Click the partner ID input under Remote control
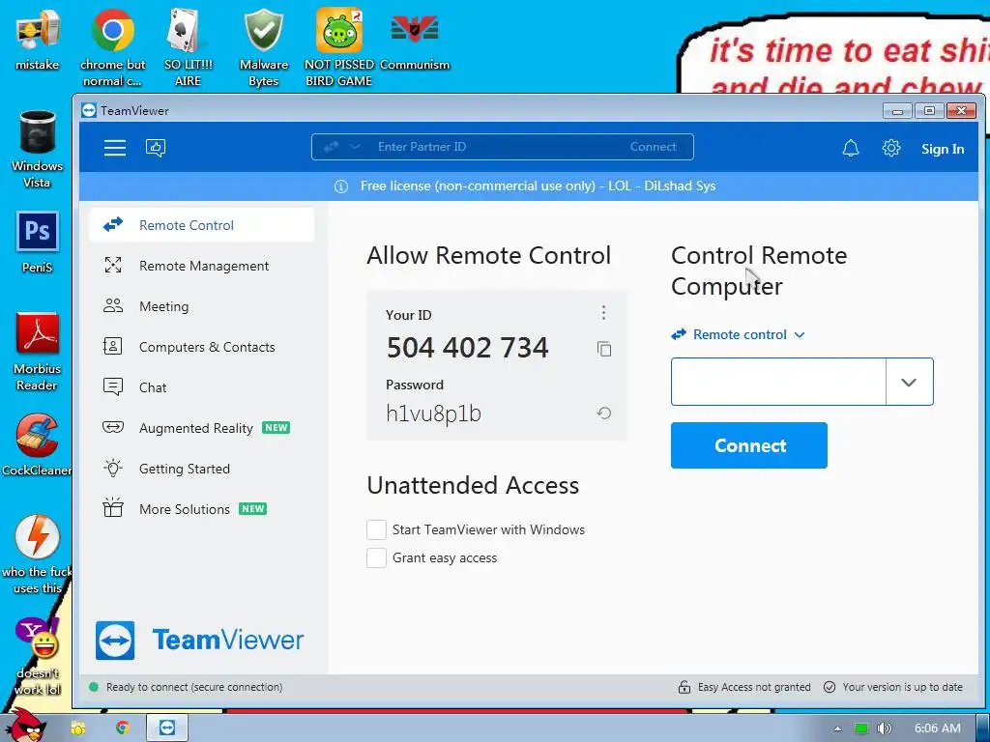Screen dimensions: 990x742 point(778,382)
